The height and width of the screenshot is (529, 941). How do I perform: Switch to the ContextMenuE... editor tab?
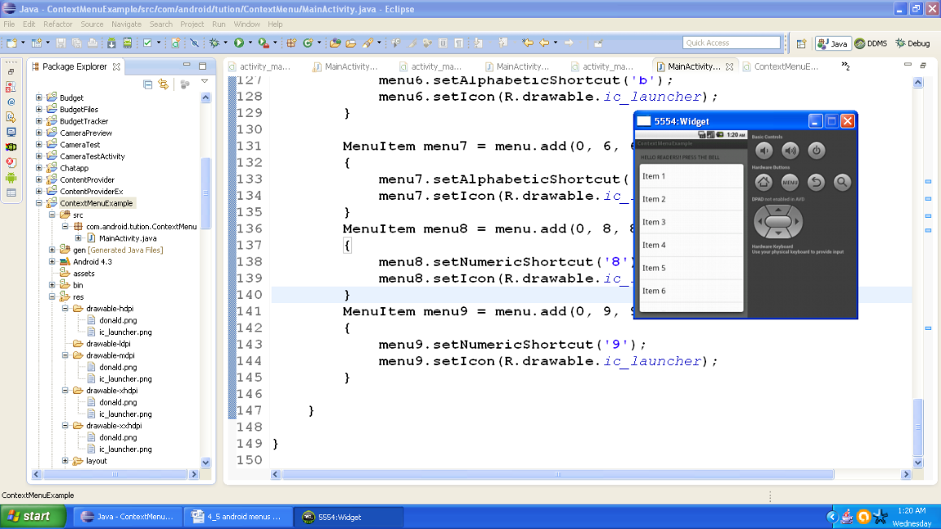coord(780,67)
